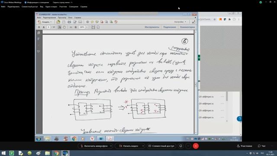The height and width of the screenshot is (156, 277).
Task: Click Webex more options ellipsis button
Action: [188, 146]
